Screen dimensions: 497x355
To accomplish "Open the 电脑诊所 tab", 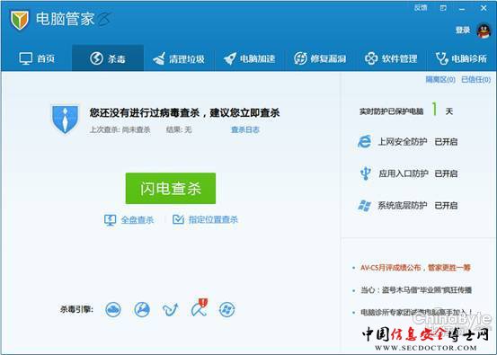I will 462,58.
